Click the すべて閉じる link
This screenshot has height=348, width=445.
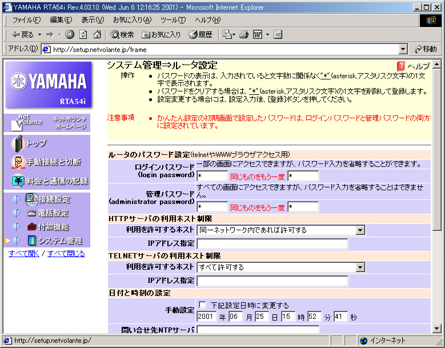click(66, 254)
